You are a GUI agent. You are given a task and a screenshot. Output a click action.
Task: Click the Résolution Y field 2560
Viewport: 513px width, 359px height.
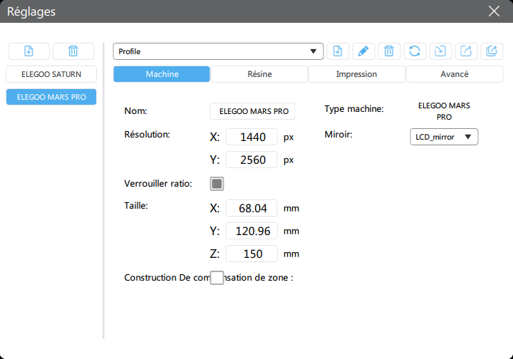coord(252,160)
